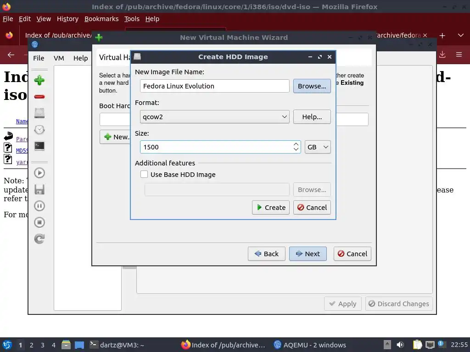This screenshot has height=352, width=470.
Task: Open the Firefox File menu
Action: pos(8,19)
